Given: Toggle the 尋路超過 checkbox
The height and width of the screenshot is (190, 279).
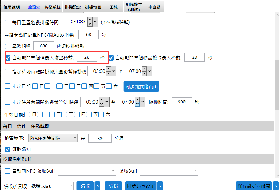Looking at the screenshot, I should 8,46.
